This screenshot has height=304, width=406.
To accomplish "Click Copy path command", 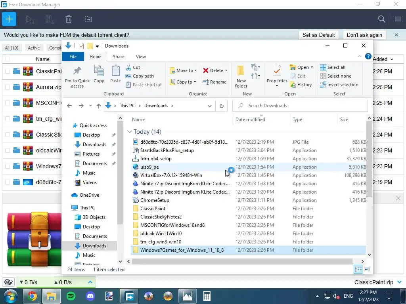I will (140, 76).
